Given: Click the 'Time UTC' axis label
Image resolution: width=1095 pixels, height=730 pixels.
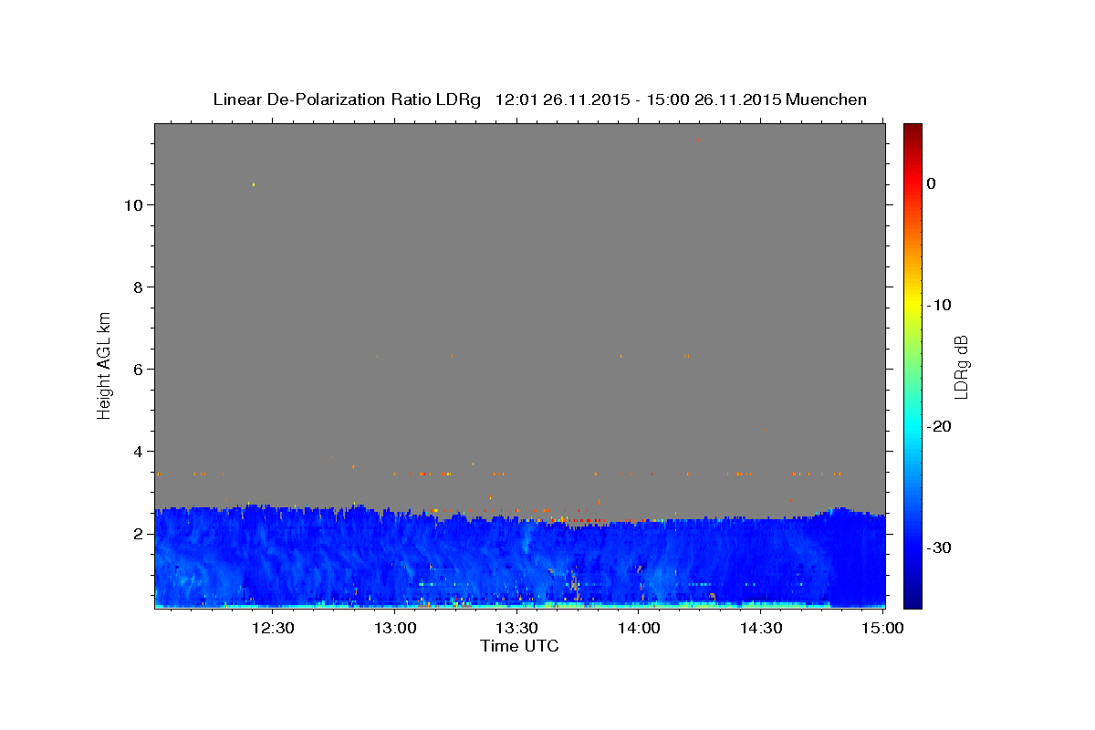Looking at the screenshot, I should (x=519, y=646).
